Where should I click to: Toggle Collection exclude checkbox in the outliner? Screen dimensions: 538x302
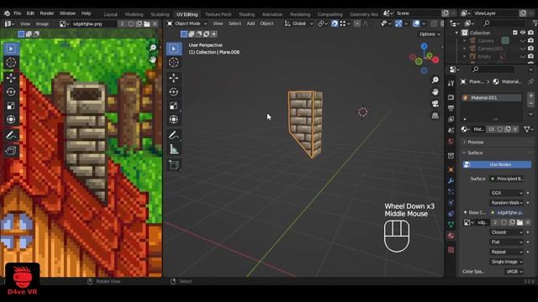[515, 33]
